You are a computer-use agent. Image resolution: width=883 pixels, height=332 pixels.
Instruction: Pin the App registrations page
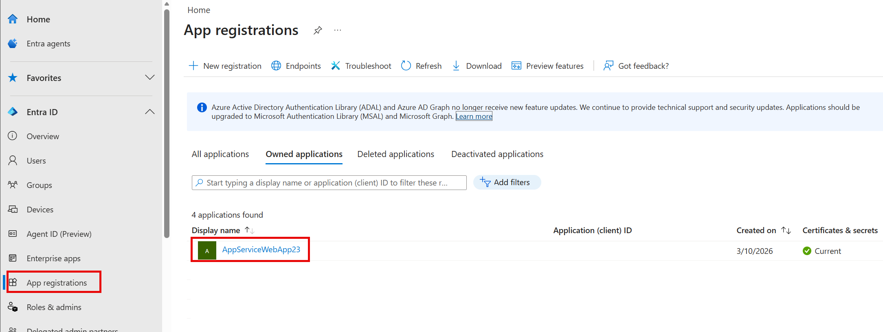(x=318, y=31)
